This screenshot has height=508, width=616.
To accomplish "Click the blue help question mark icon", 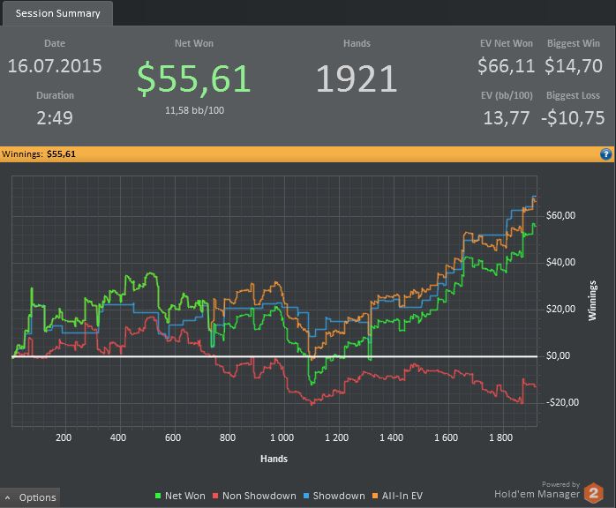I will [x=605, y=154].
